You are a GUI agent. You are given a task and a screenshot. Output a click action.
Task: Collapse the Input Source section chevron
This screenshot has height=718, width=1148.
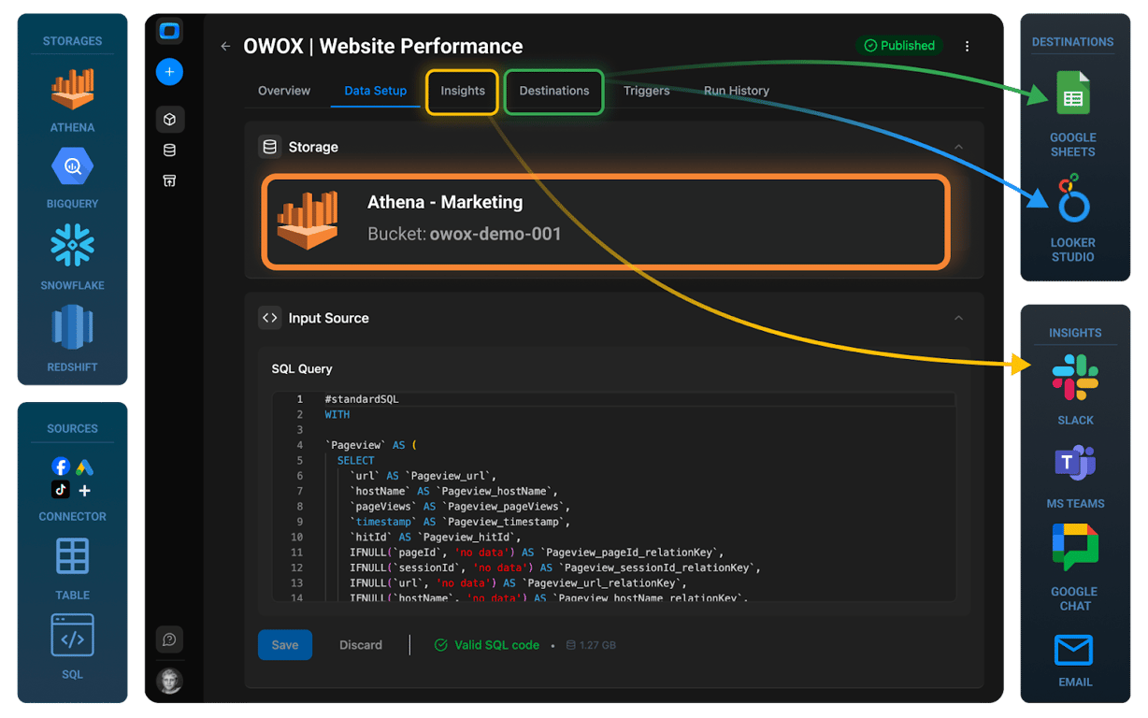click(958, 318)
